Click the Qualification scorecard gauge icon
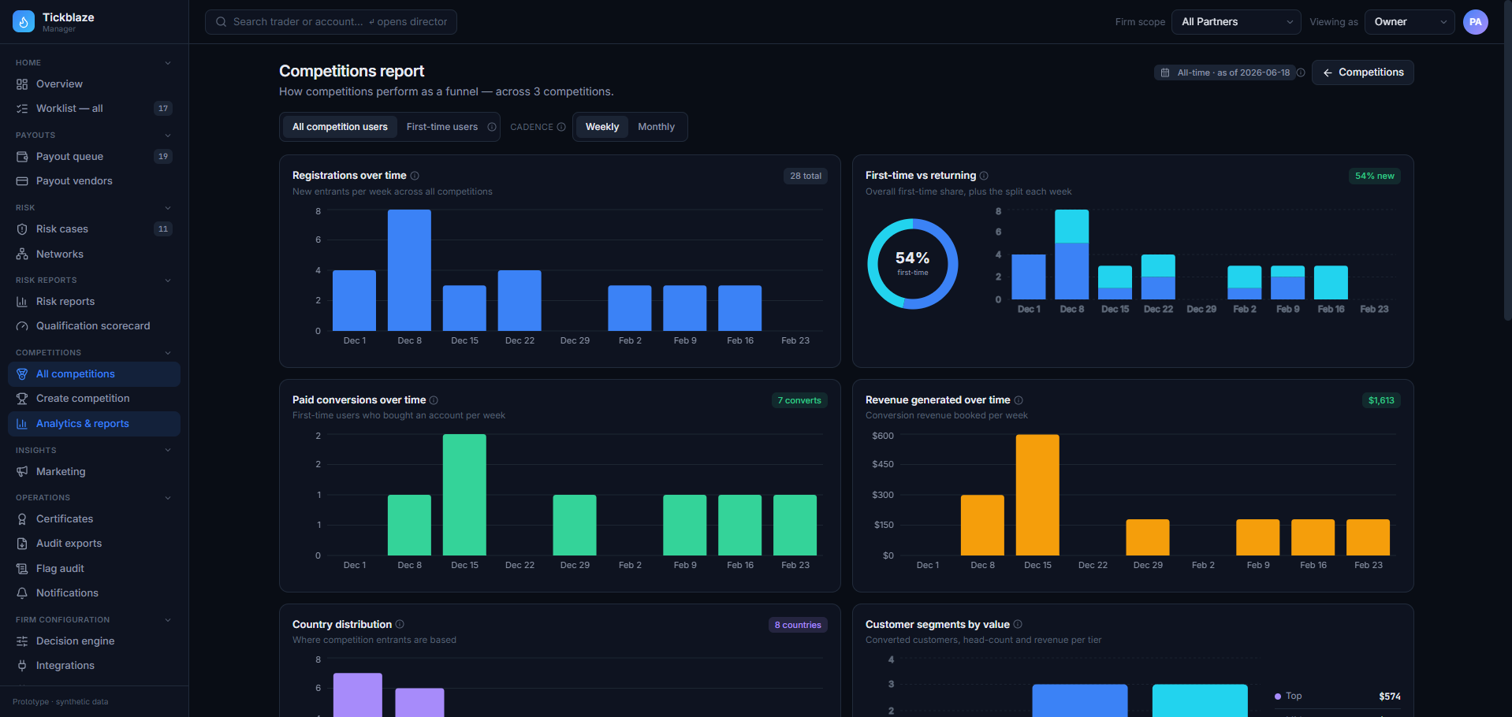The height and width of the screenshot is (717, 1512). point(22,326)
